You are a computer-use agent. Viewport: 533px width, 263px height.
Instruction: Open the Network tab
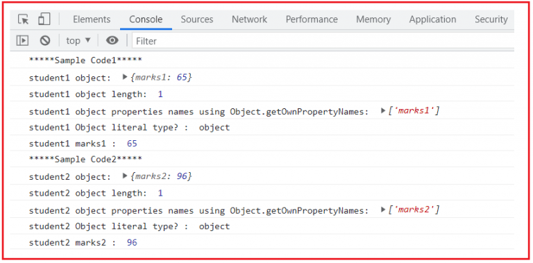click(250, 19)
